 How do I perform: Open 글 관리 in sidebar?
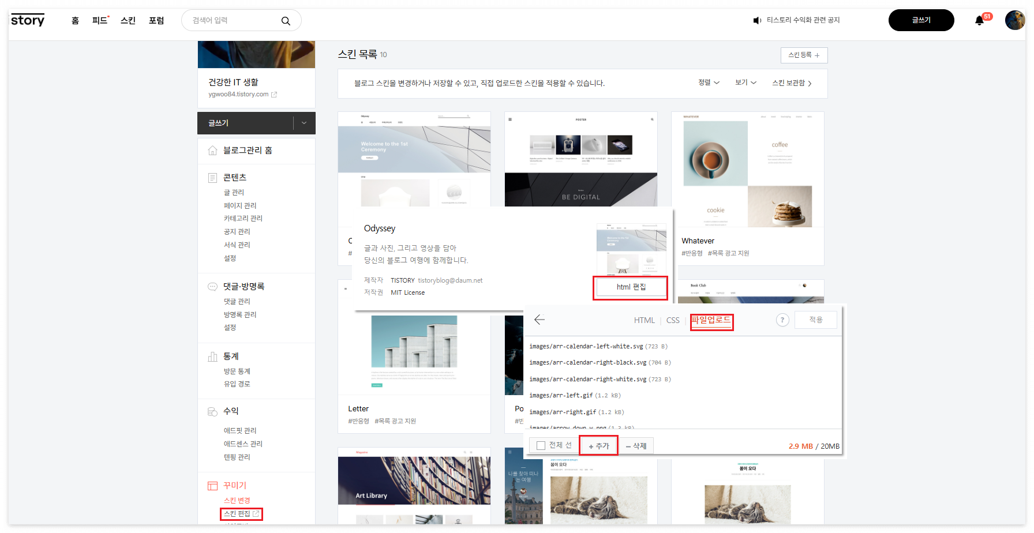pos(234,193)
